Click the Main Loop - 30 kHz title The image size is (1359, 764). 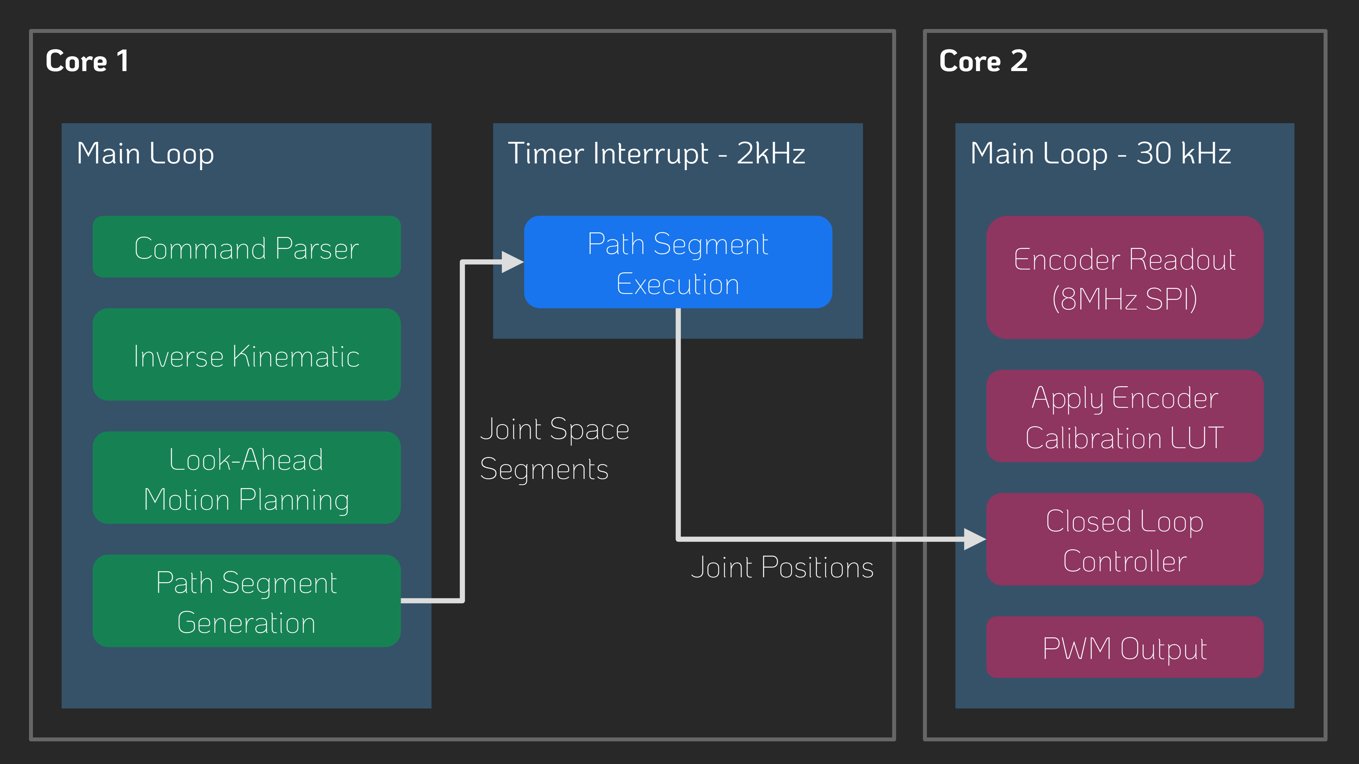pyautogui.click(x=1100, y=154)
